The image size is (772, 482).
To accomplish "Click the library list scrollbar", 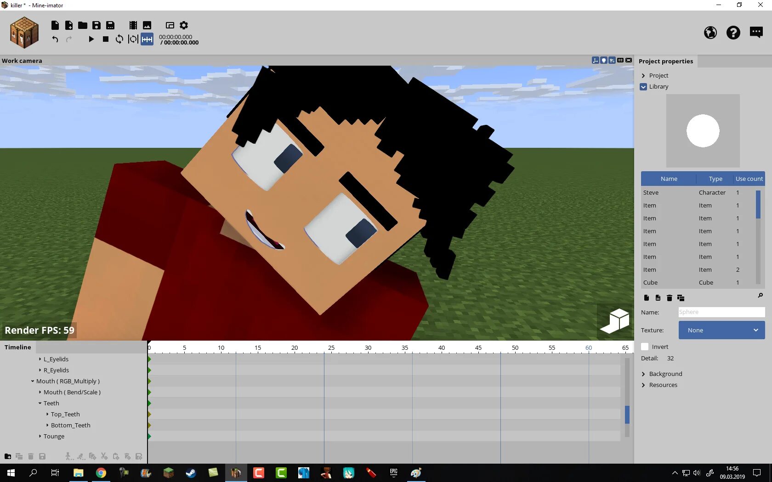I will (758, 204).
